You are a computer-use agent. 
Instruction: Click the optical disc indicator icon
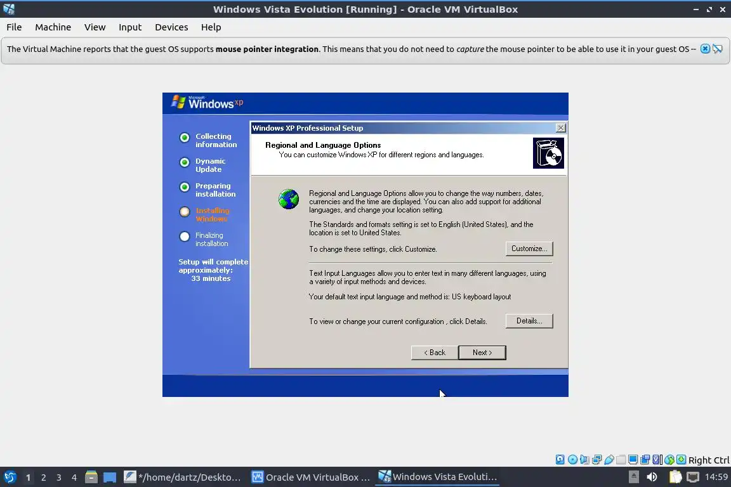(x=572, y=460)
